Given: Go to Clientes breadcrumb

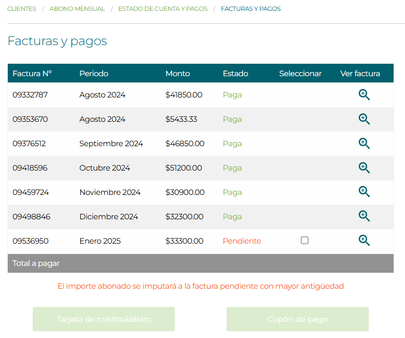Looking at the screenshot, I should point(22,9).
